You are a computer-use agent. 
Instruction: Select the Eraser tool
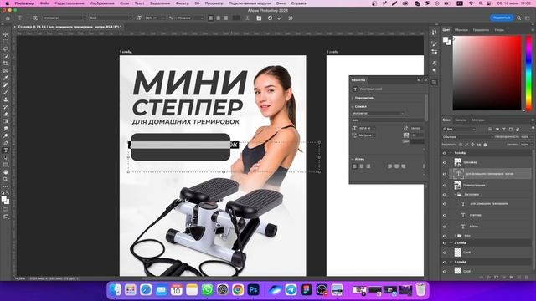pyautogui.click(x=6, y=115)
